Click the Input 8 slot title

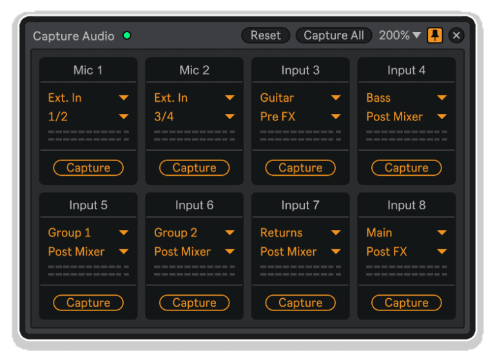click(x=407, y=205)
